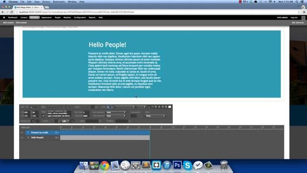Click the browser reload icon
The image size is (307, 173).
click(x=12, y=12)
